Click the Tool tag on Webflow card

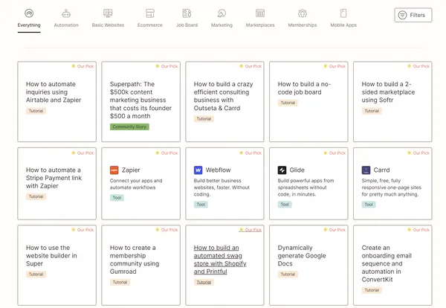click(x=201, y=205)
